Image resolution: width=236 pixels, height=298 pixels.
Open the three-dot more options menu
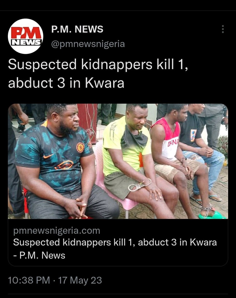(223, 29)
